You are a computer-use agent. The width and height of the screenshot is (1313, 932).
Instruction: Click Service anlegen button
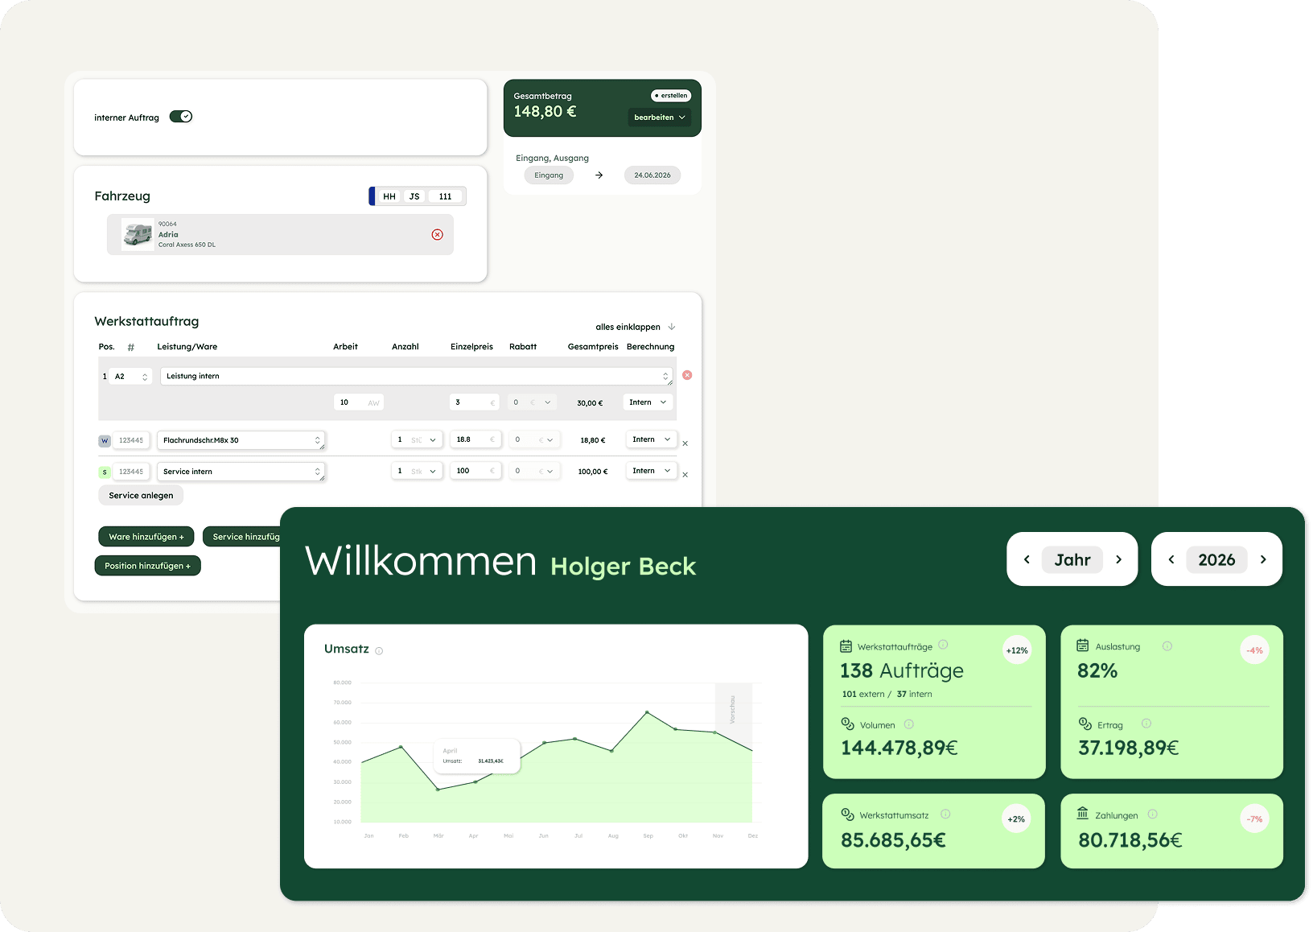(x=141, y=496)
